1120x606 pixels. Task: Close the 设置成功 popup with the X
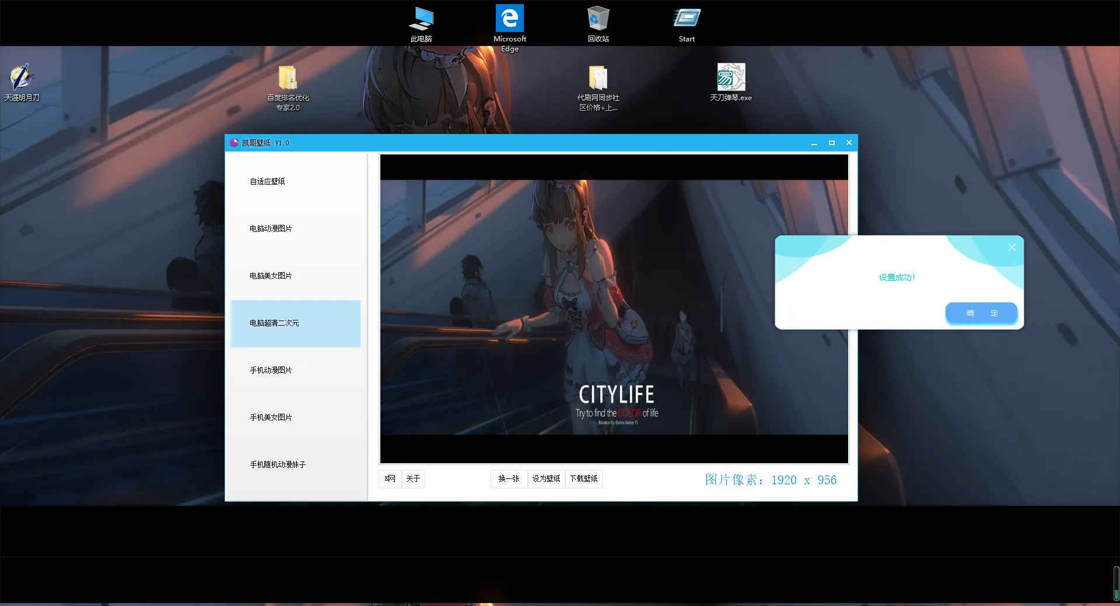(x=1012, y=248)
